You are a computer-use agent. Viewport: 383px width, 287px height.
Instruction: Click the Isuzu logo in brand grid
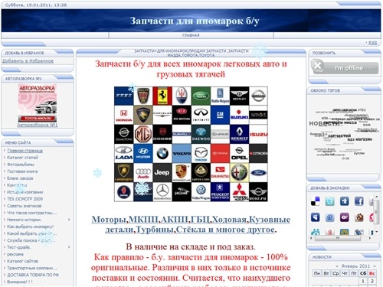point(258,134)
